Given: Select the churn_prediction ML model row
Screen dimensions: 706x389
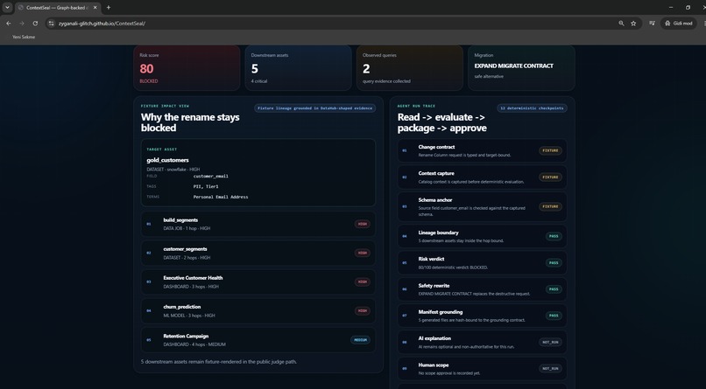Looking at the screenshot, I should [258, 311].
